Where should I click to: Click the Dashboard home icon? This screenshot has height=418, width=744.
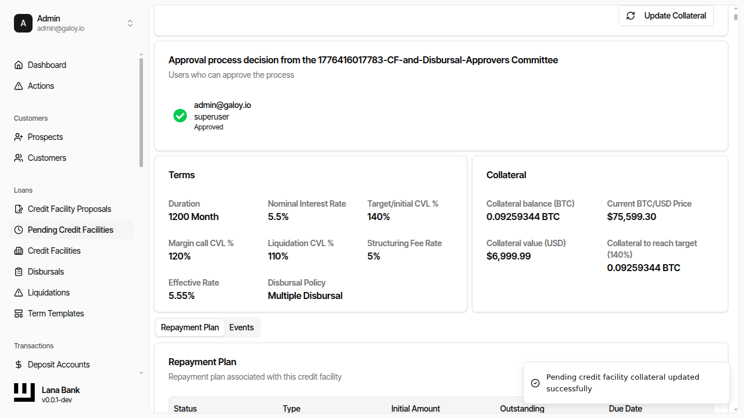[19, 65]
